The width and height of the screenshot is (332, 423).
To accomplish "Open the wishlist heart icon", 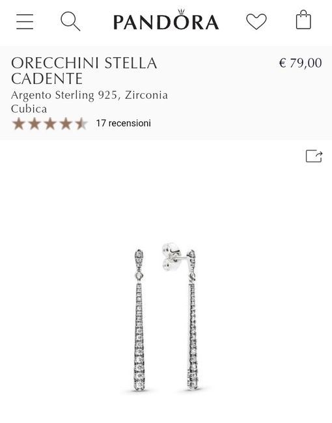I will point(256,21).
